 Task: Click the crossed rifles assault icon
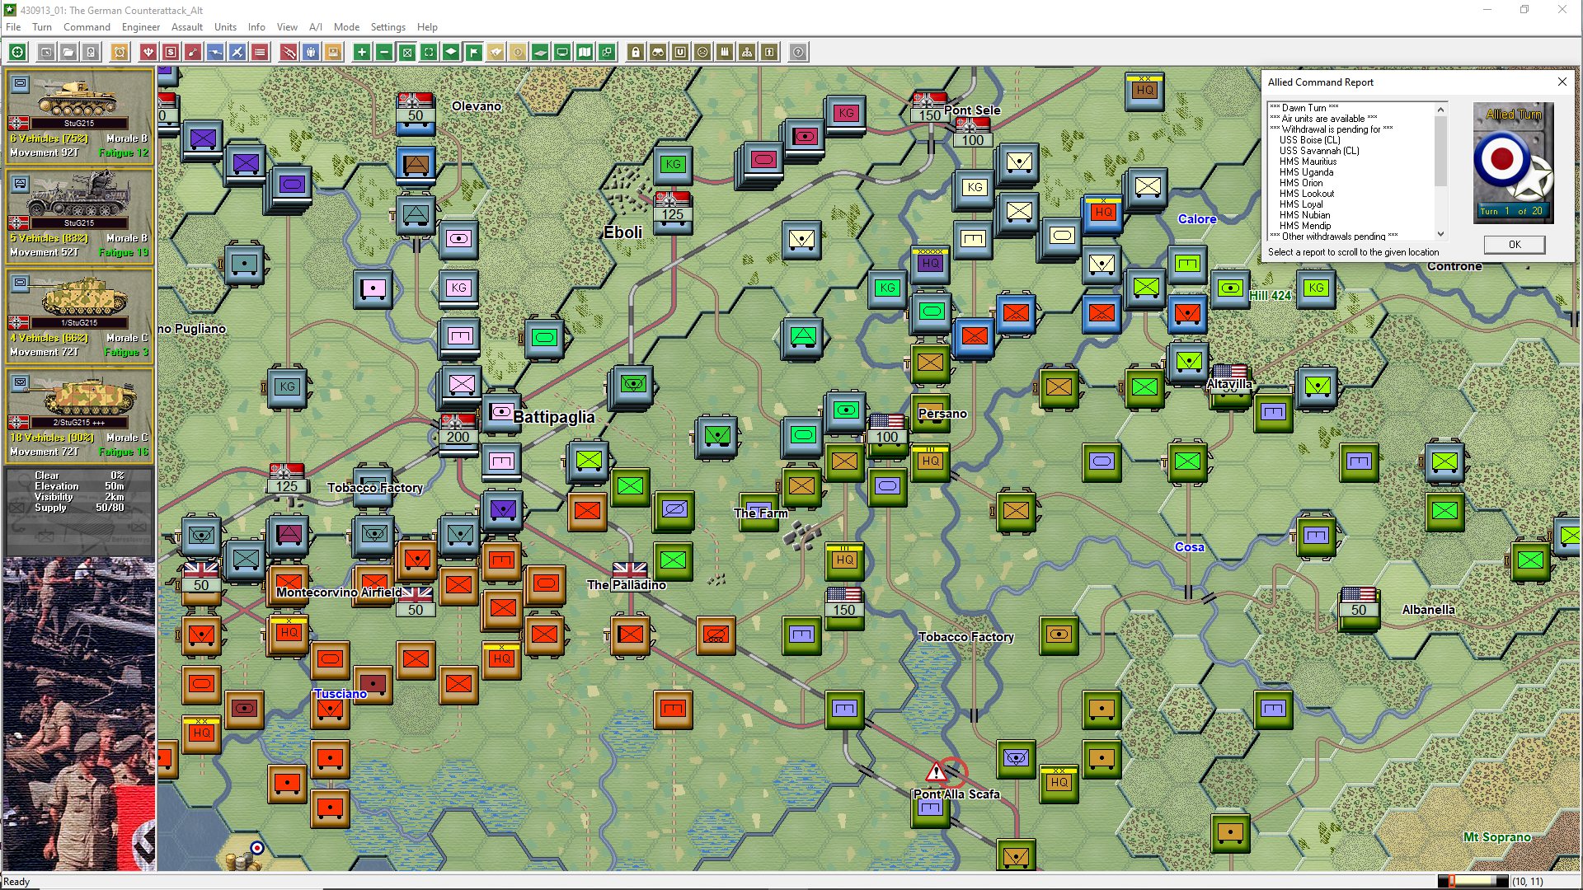(x=289, y=52)
